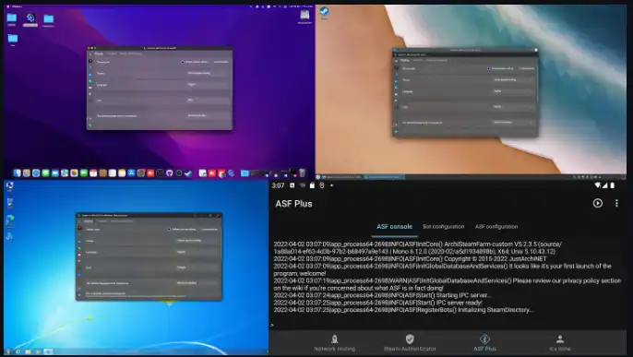Open Launchpad from the macOS Dock
633x357 pixels.
click(26, 173)
